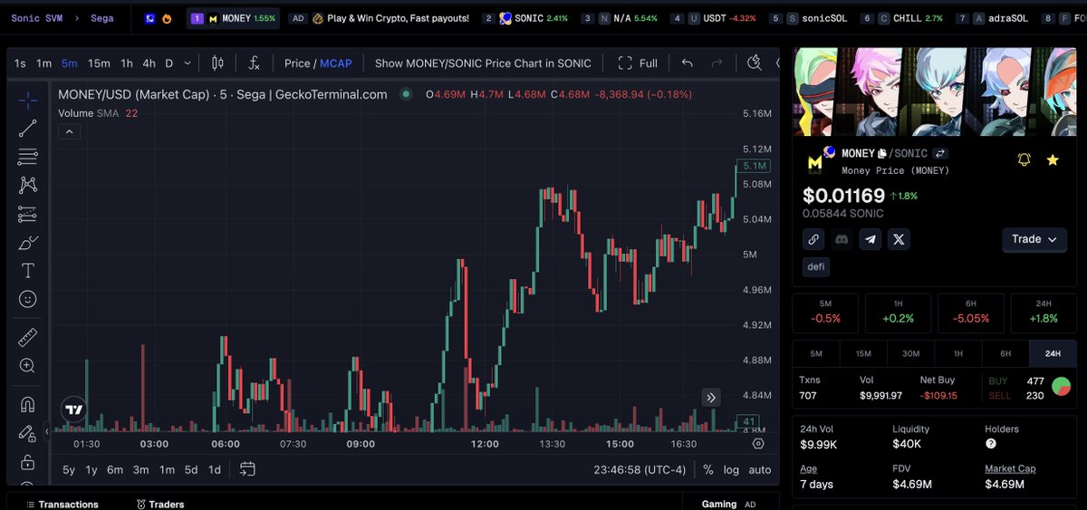
Task: Open the Traders tab
Action: tap(160, 504)
